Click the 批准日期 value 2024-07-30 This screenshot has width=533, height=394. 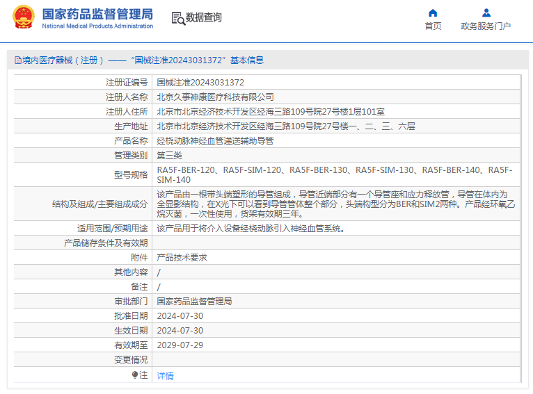pyautogui.click(x=180, y=316)
